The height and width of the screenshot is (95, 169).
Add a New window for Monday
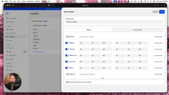[x=158, y=43]
